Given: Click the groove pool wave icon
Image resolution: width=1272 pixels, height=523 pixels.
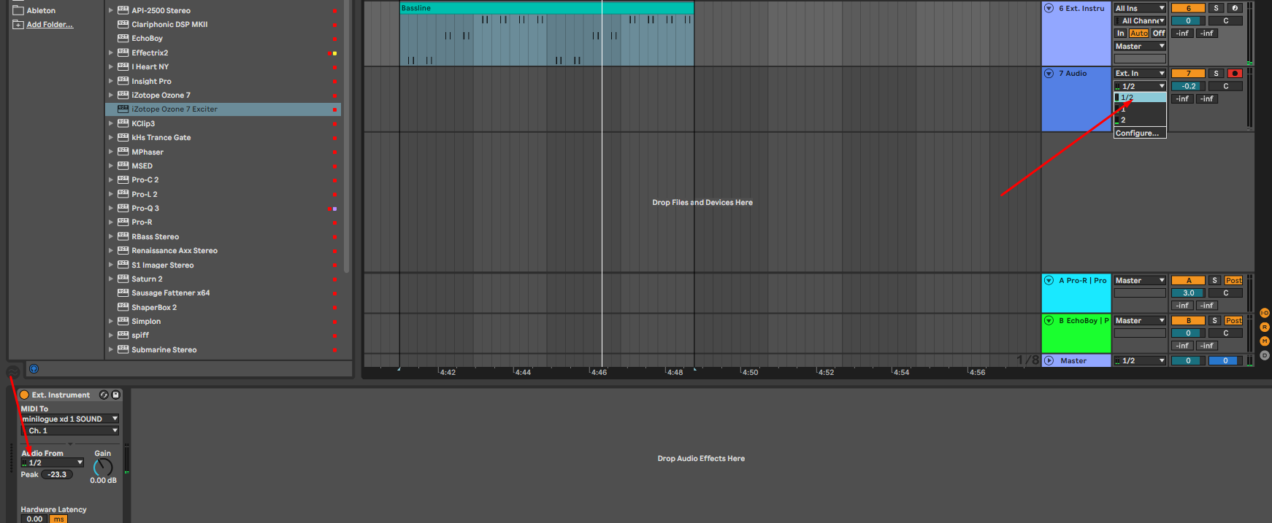Looking at the screenshot, I should click(x=12, y=372).
